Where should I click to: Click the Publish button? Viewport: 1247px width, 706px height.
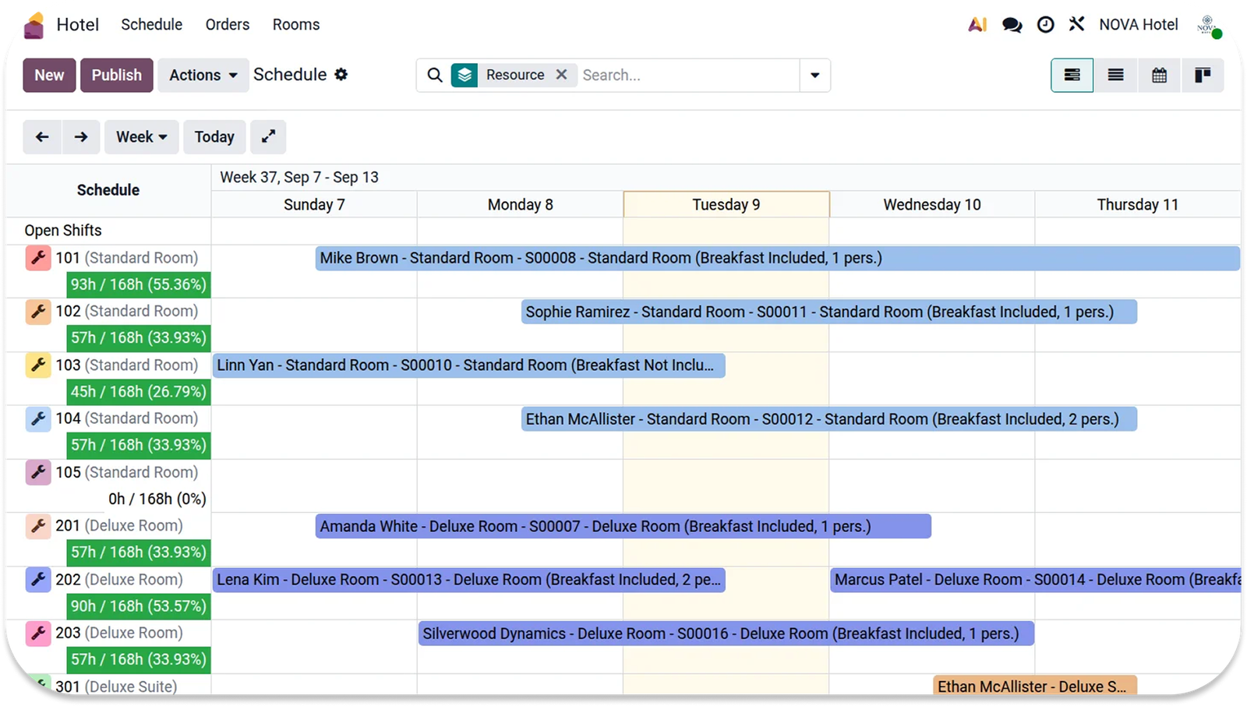coord(117,76)
